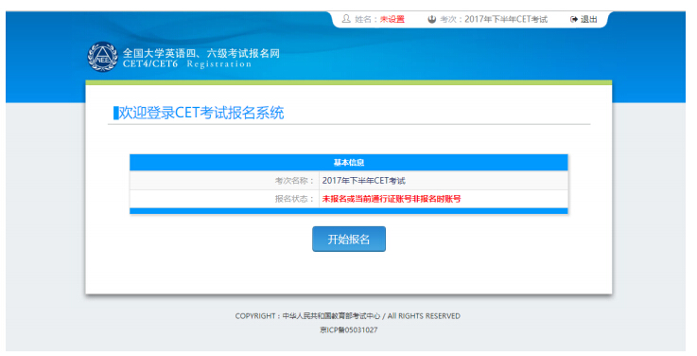Screen dimensions: 697x356
Task: Click the 退出 logout link
Action: pos(588,19)
